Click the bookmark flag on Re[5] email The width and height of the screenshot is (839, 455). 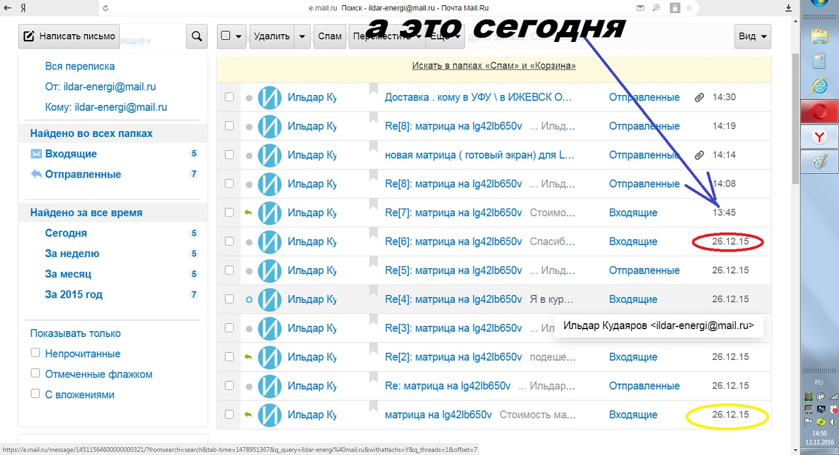pos(374,262)
